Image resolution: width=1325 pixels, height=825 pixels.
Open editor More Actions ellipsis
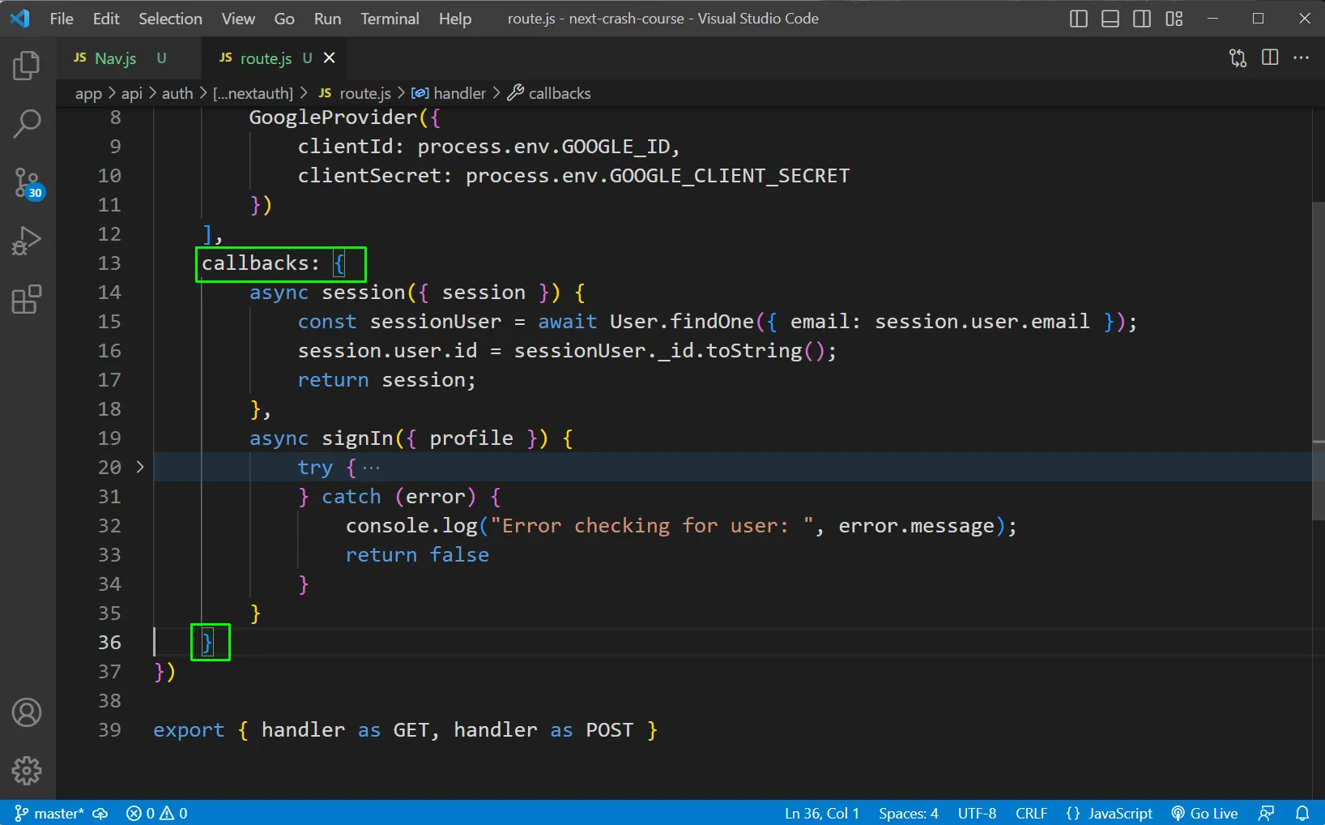click(1302, 58)
